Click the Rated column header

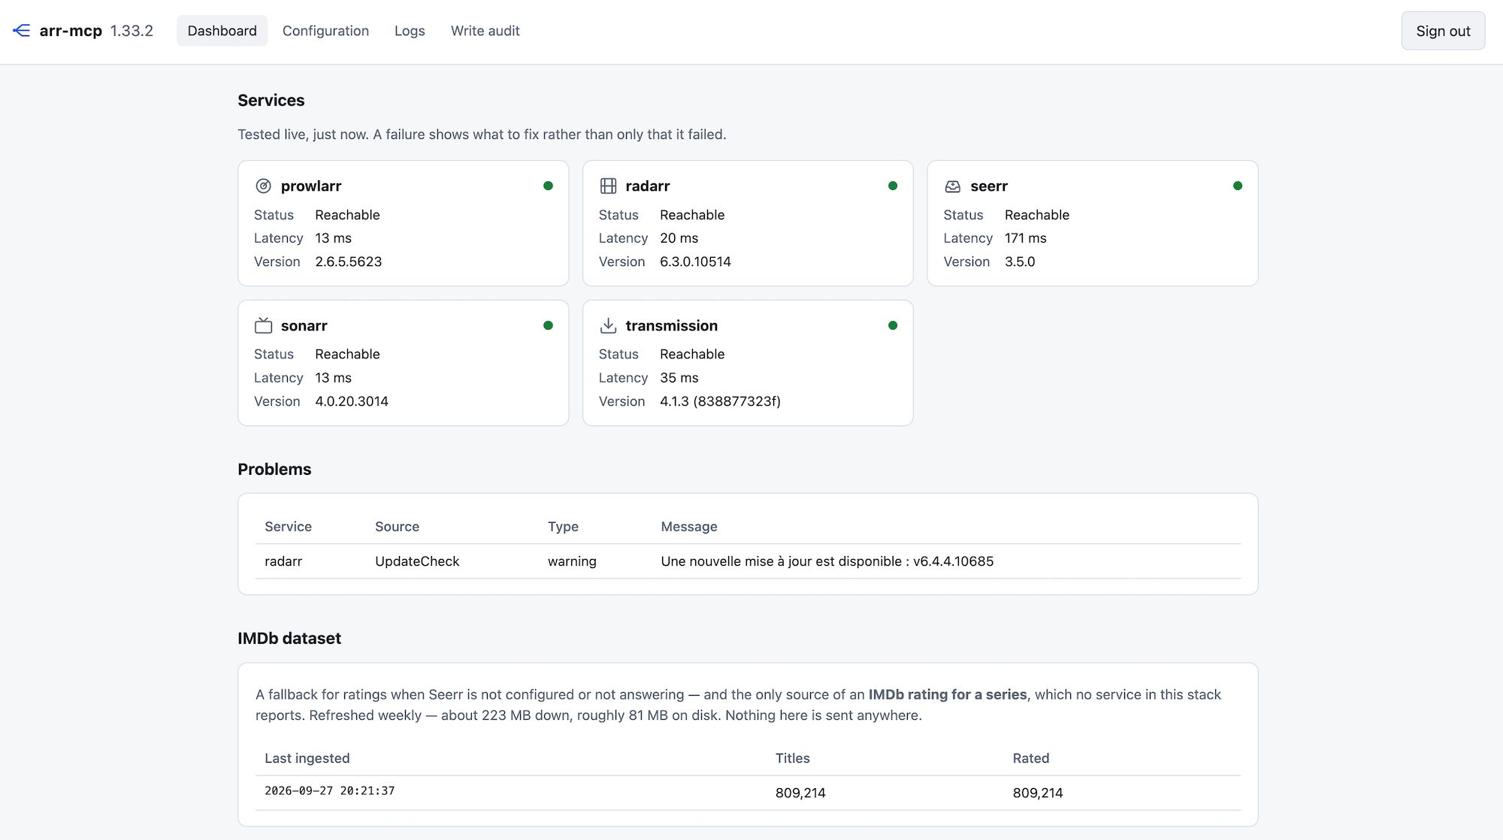pos(1031,758)
